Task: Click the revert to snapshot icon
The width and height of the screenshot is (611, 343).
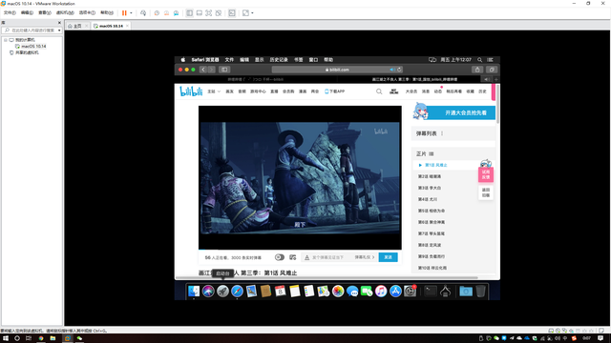Action: pyautogui.click(x=166, y=12)
